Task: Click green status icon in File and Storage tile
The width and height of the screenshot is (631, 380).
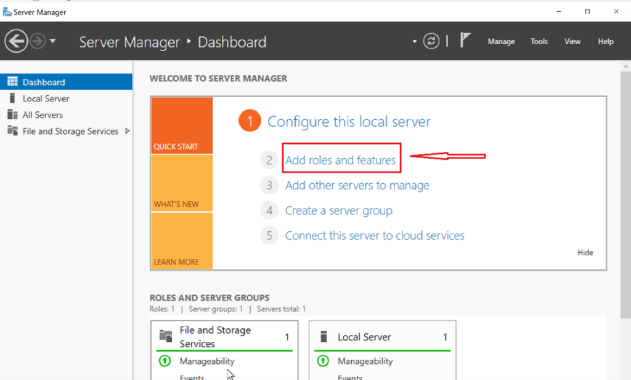Action: click(165, 361)
